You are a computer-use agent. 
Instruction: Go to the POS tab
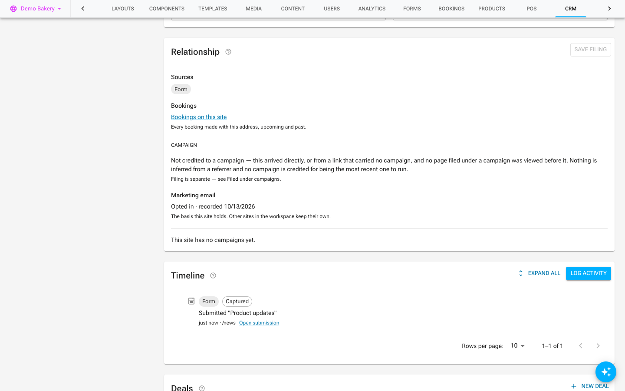pyautogui.click(x=532, y=9)
